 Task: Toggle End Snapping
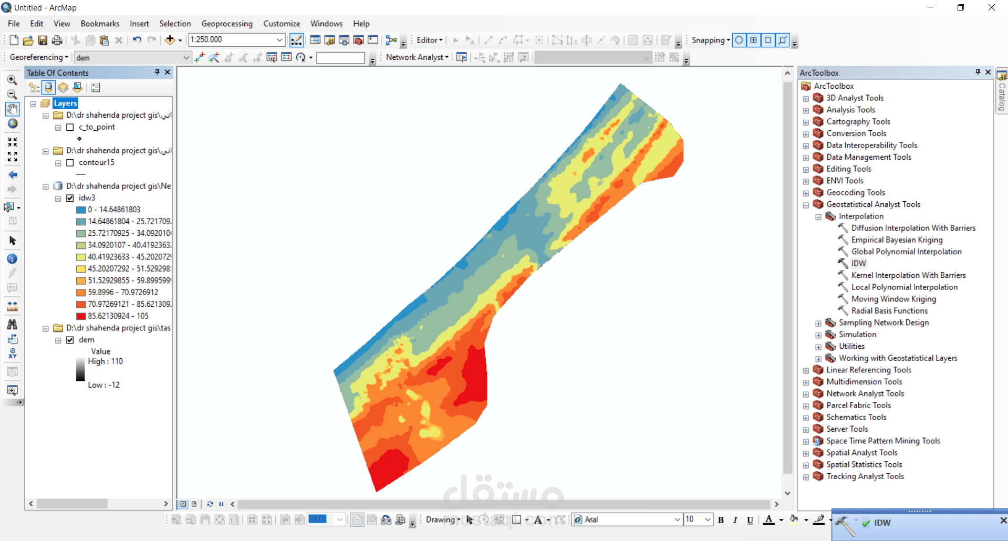(754, 40)
